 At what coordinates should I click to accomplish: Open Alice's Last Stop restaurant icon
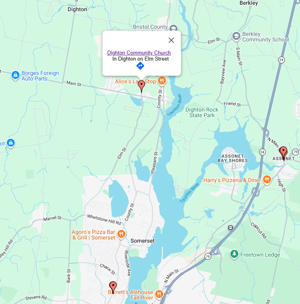[x=162, y=81]
